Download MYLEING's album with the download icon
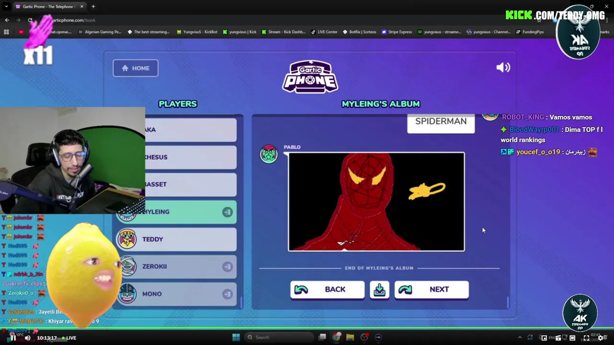This screenshot has height=345, width=614. 379,289
